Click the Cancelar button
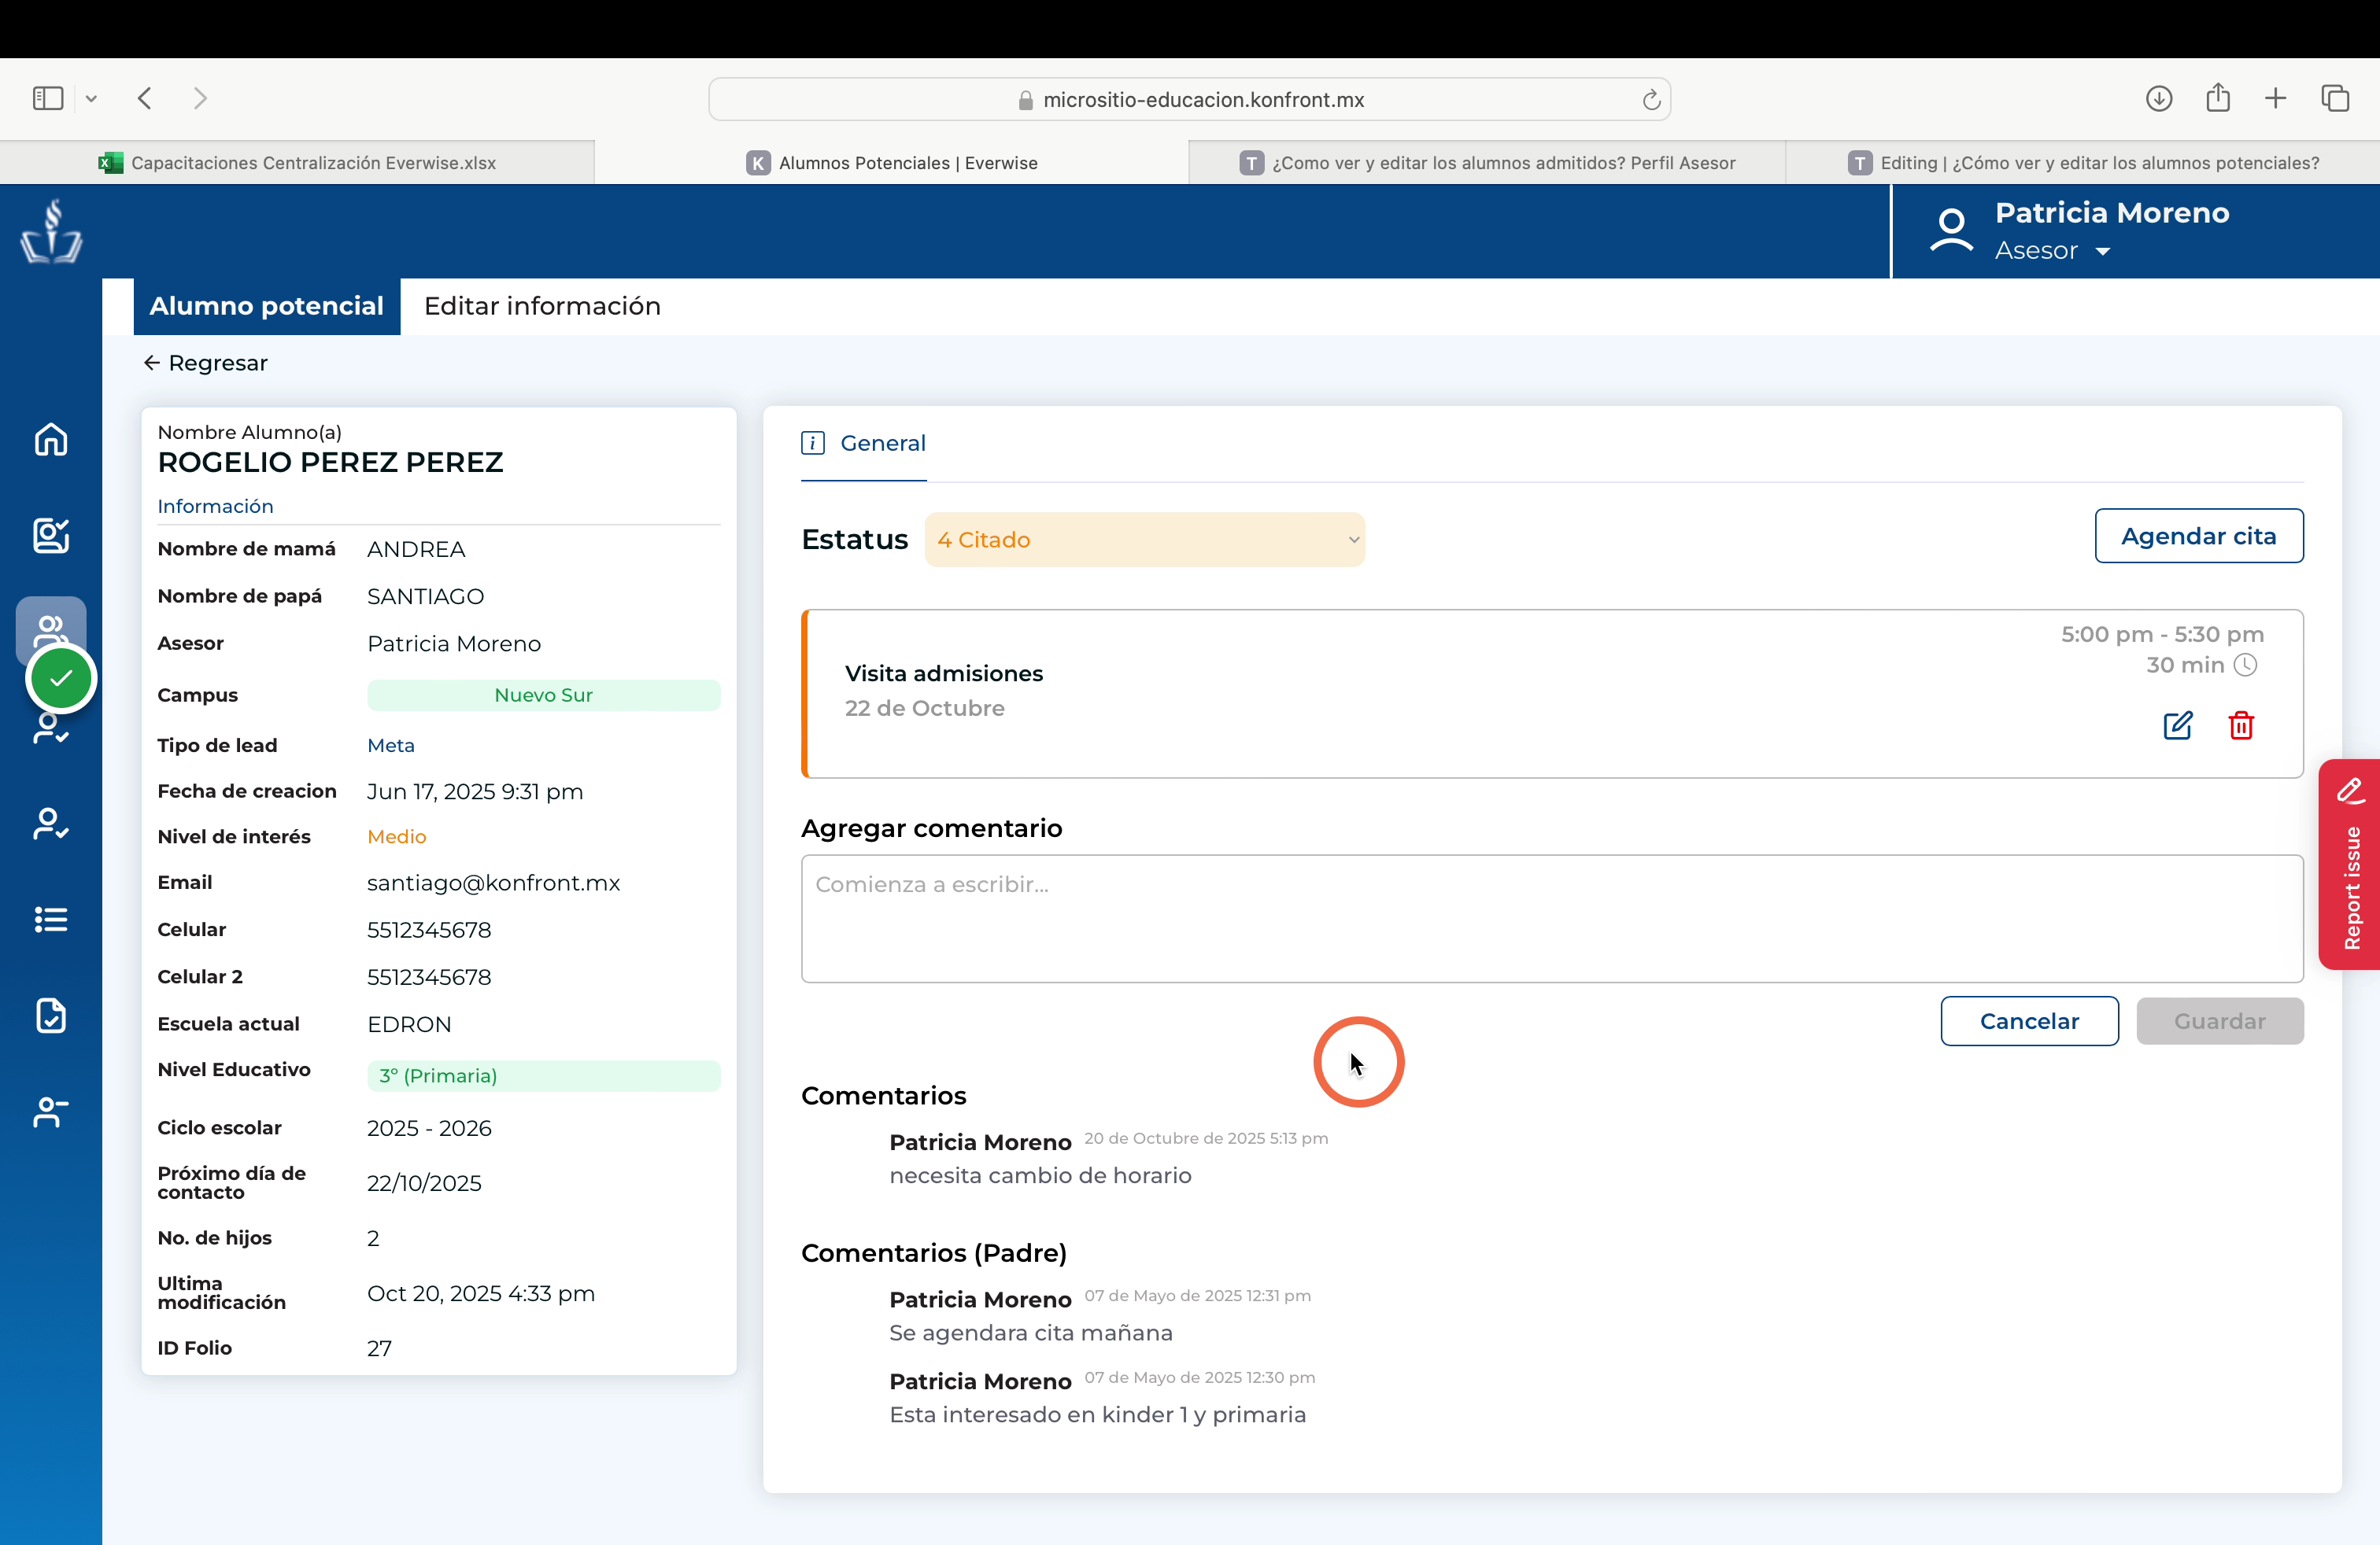 pyautogui.click(x=2029, y=1020)
